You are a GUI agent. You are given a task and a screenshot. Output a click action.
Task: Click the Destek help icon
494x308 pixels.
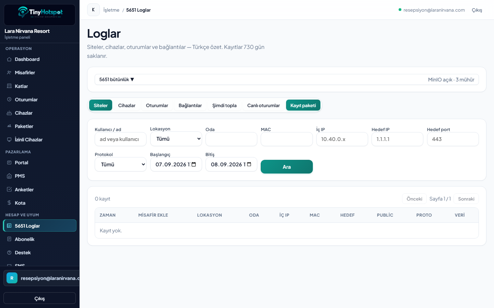[x=9, y=253]
